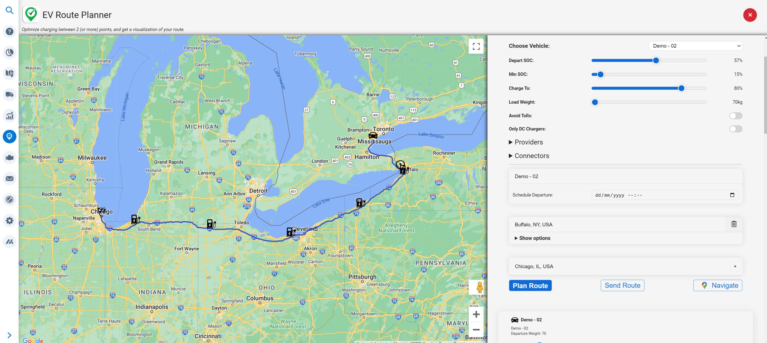Zoom in on the map
The height and width of the screenshot is (343, 767).
tap(476, 314)
